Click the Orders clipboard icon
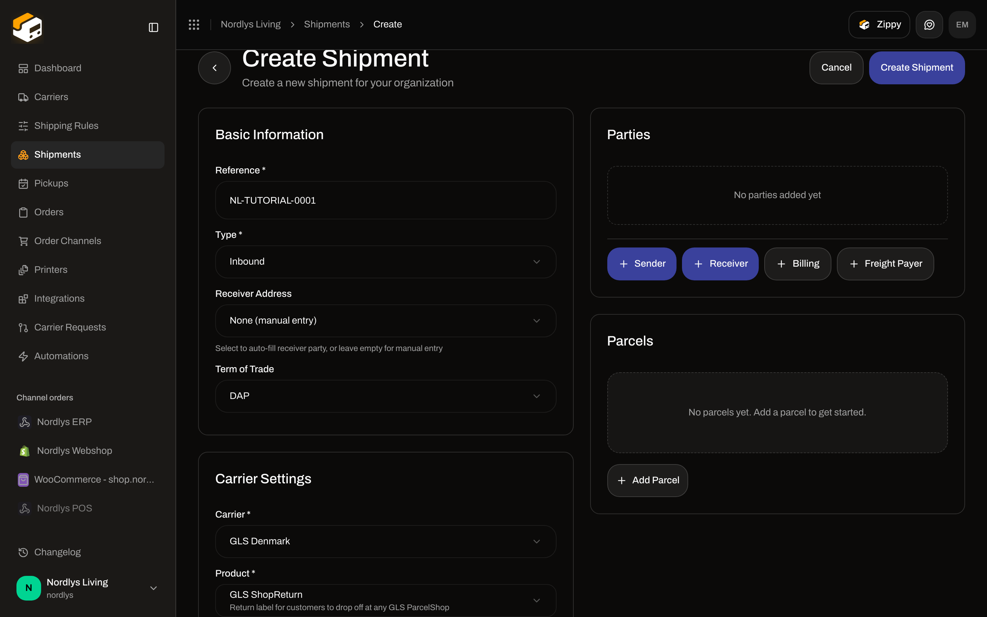This screenshot has width=987, height=617. coord(23,212)
